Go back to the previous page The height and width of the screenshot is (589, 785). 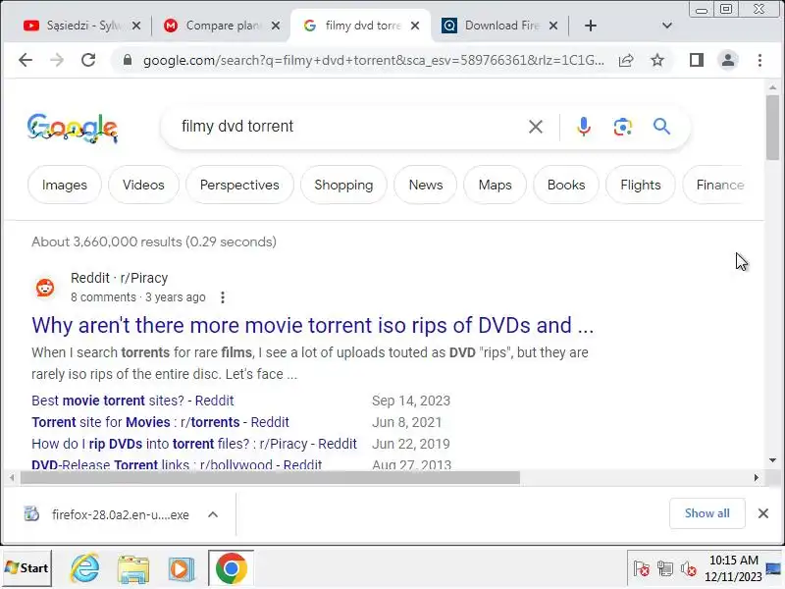(x=26, y=60)
